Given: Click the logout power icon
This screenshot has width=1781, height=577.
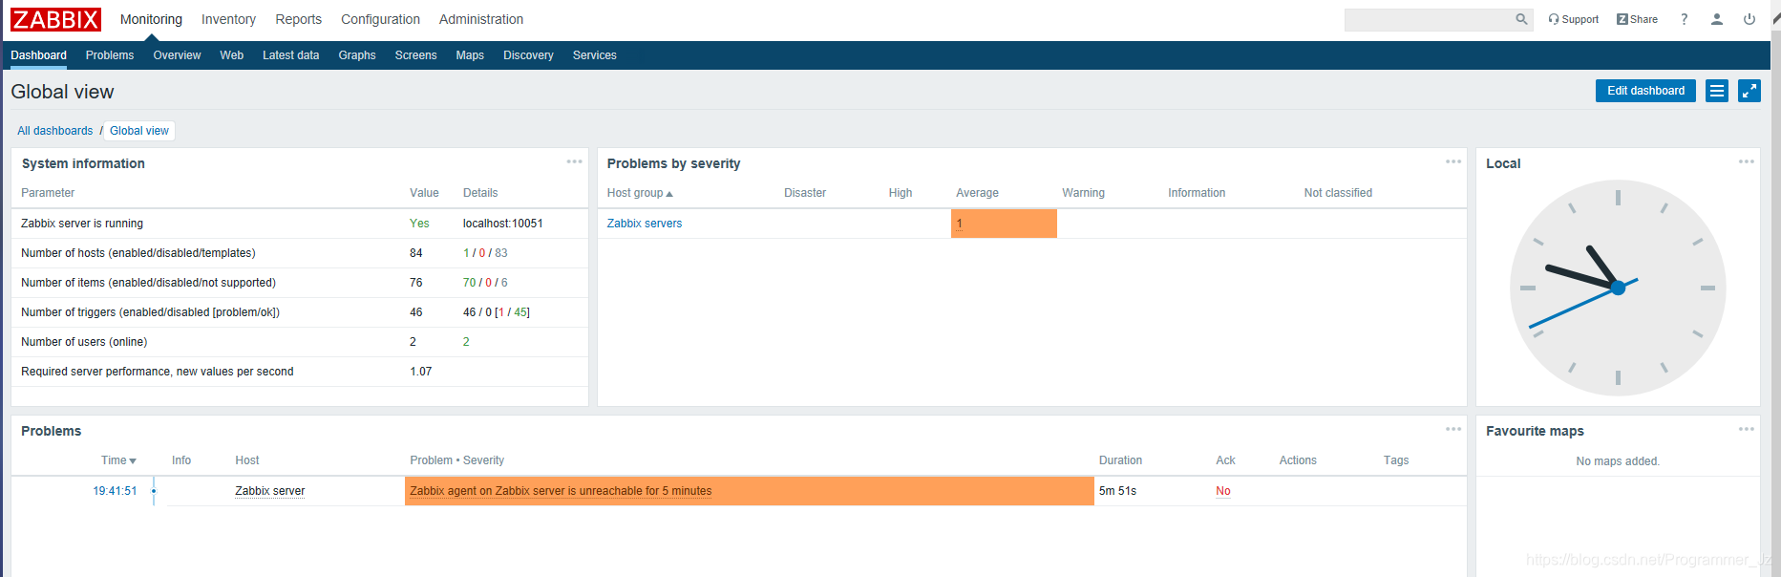Looking at the screenshot, I should click(1749, 19).
